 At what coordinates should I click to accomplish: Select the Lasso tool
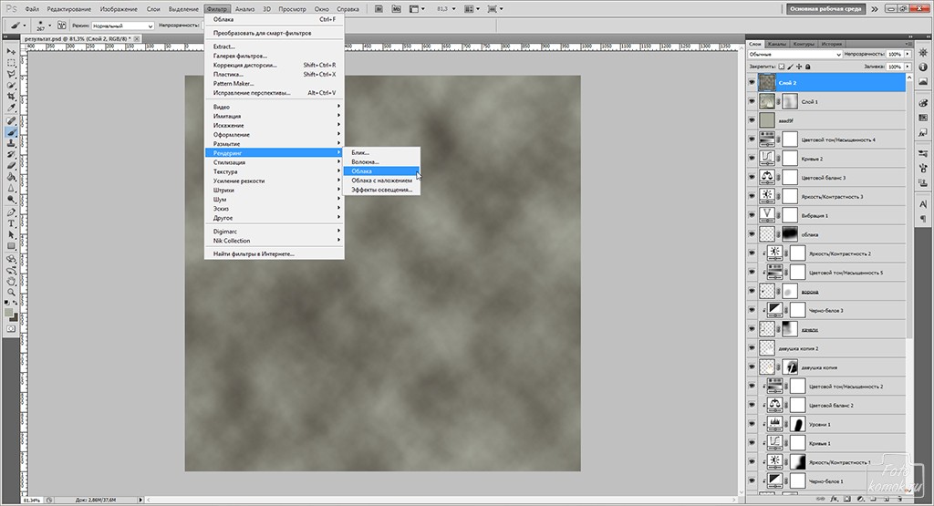[11, 74]
